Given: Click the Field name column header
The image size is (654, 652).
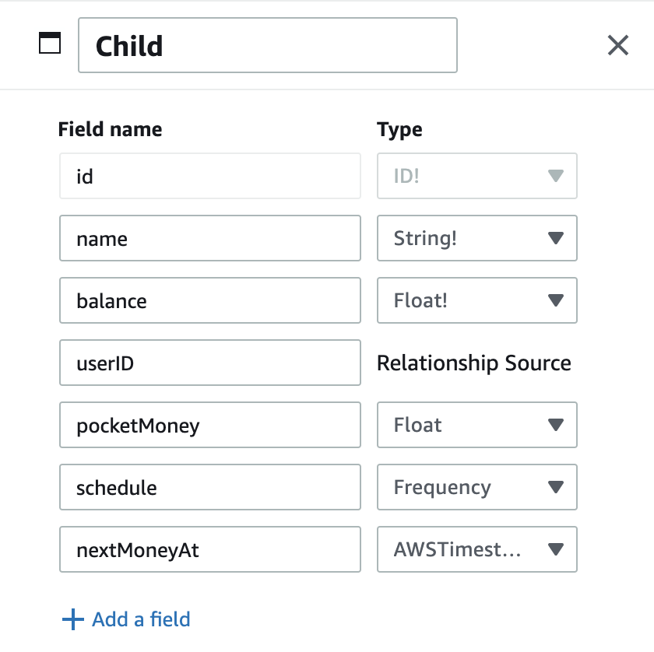Looking at the screenshot, I should (x=110, y=129).
